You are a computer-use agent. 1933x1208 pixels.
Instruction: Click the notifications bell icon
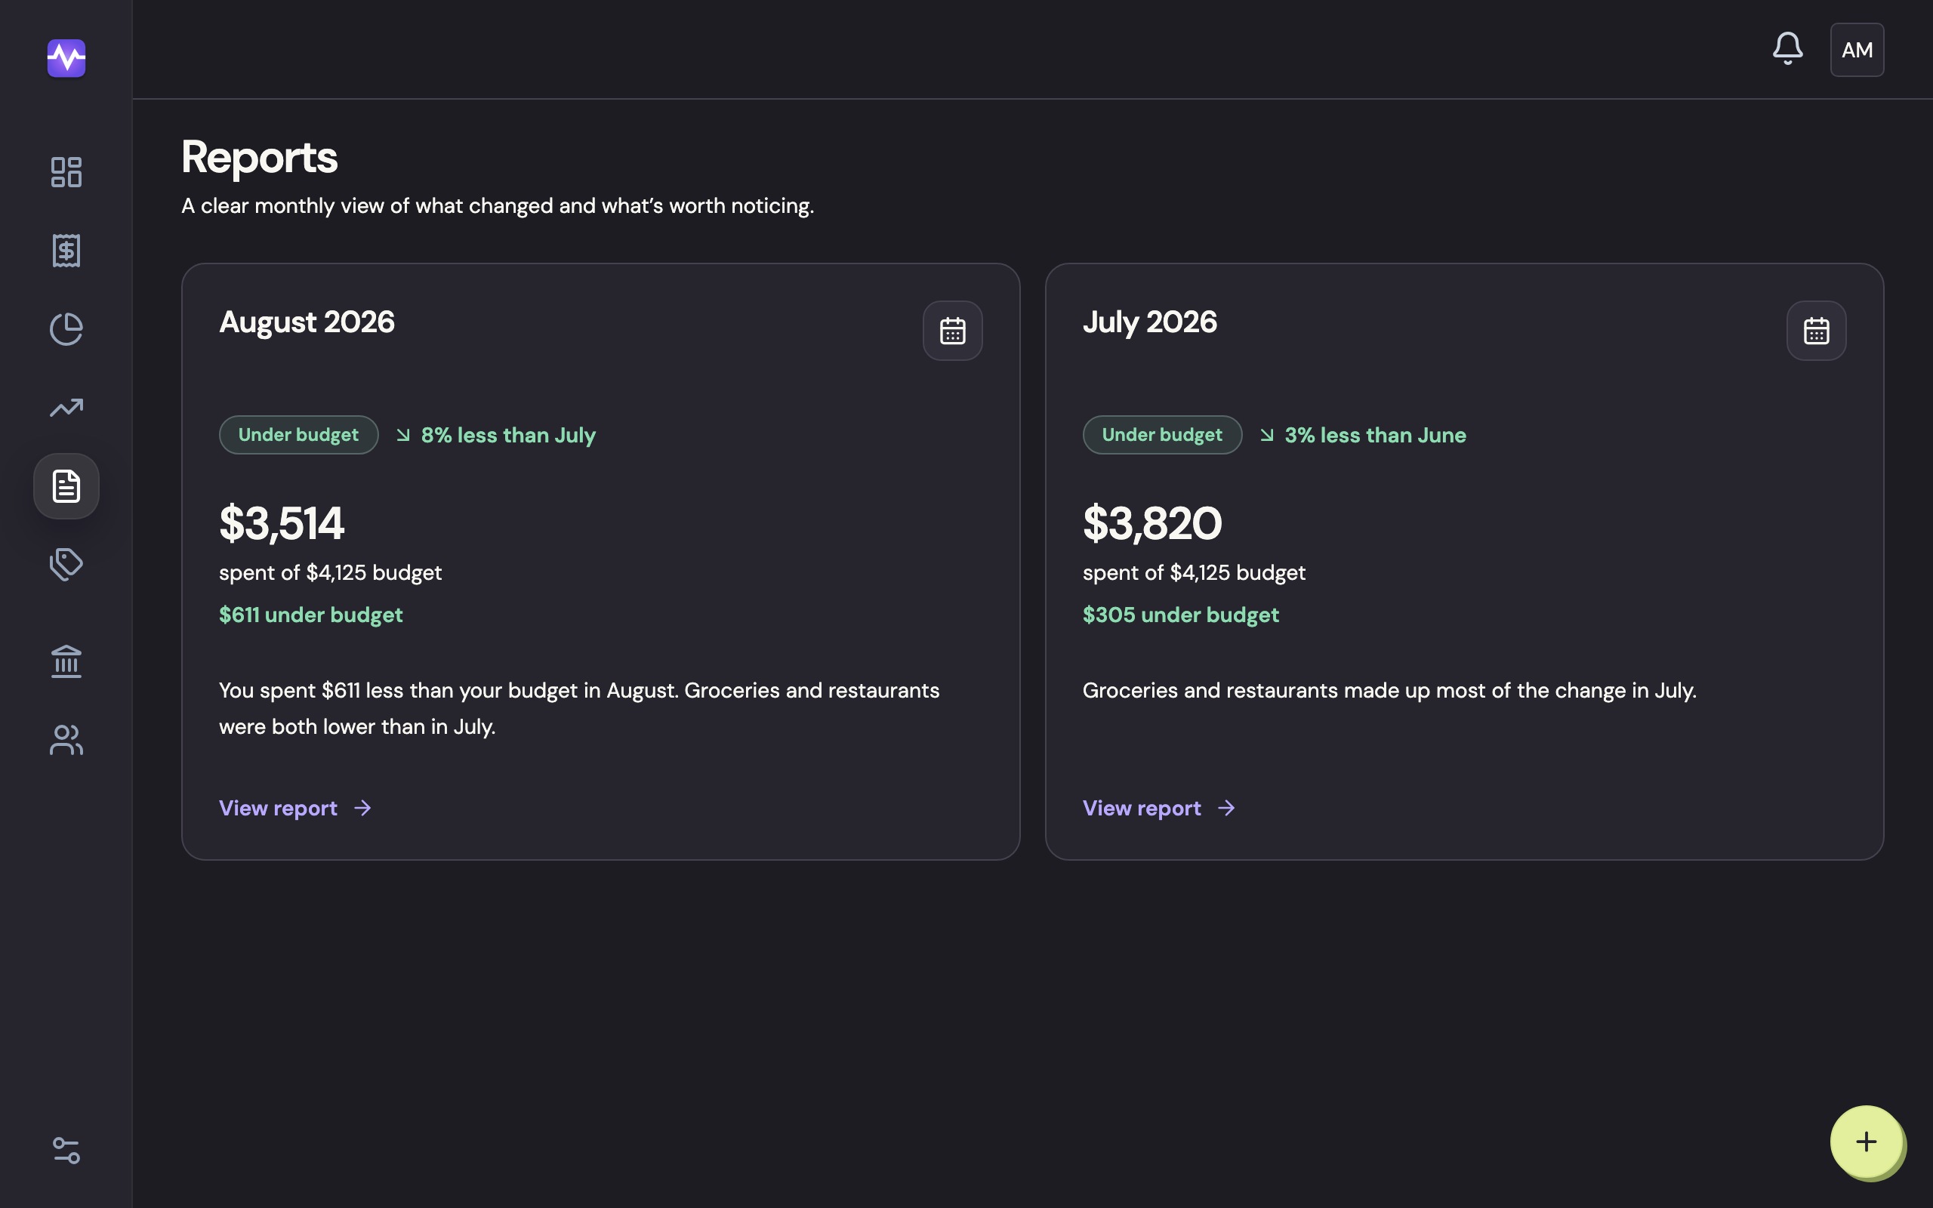pyautogui.click(x=1787, y=50)
